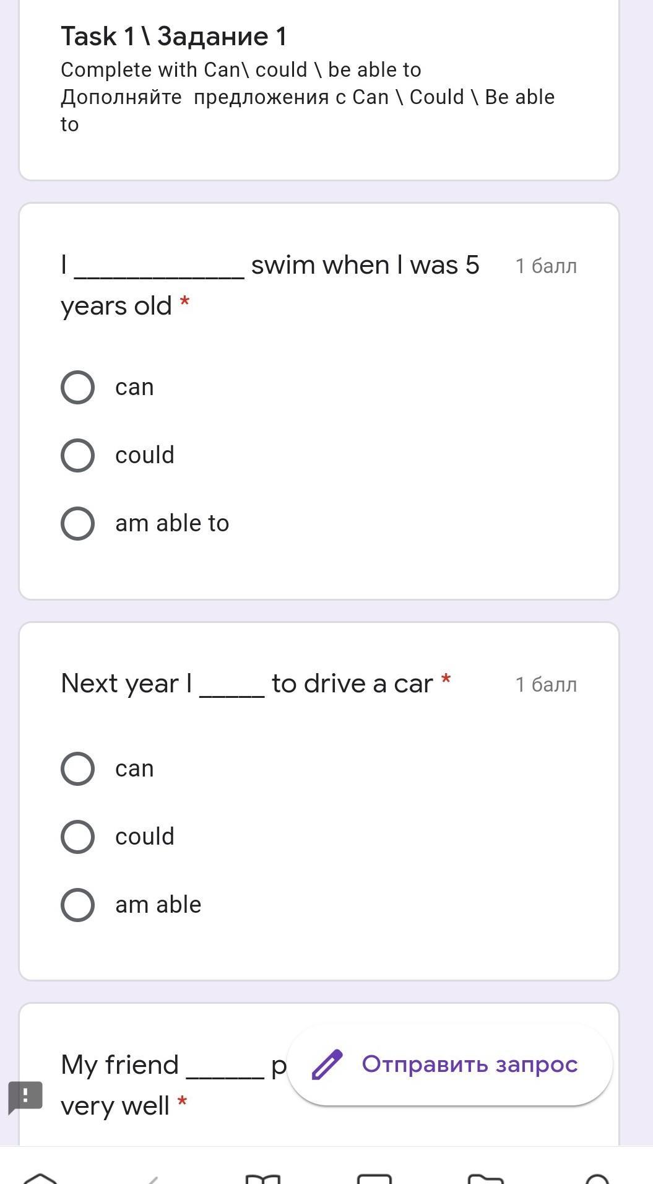
Task: Select "could" for the swim question
Action: (x=78, y=456)
